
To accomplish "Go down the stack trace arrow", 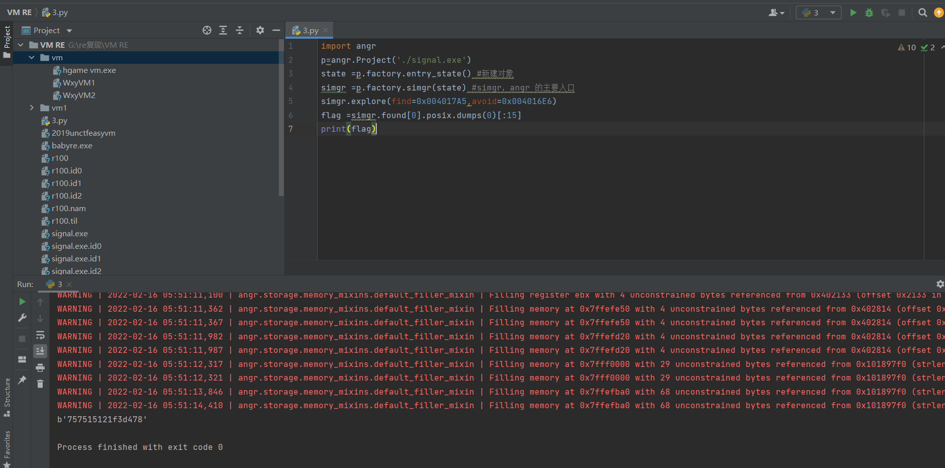I will click(x=40, y=319).
